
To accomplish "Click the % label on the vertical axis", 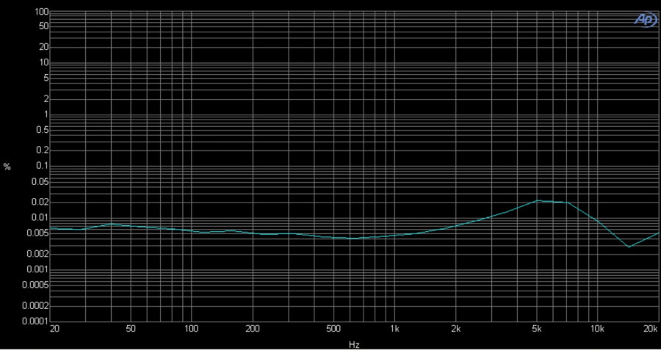I will [7, 167].
